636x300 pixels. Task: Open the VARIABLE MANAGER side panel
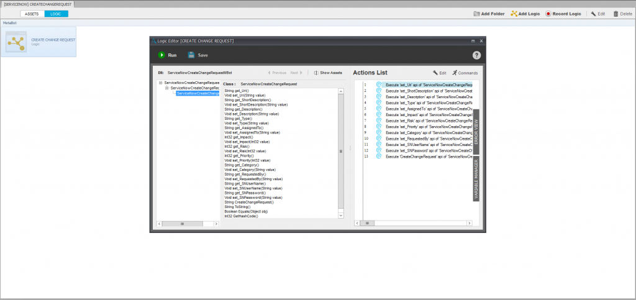coord(476,179)
